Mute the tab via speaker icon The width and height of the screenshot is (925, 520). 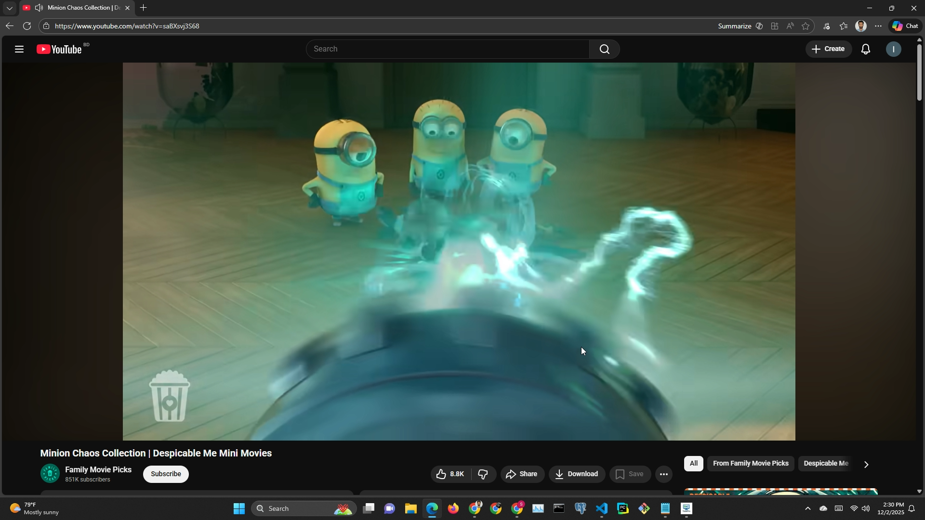coord(39,8)
